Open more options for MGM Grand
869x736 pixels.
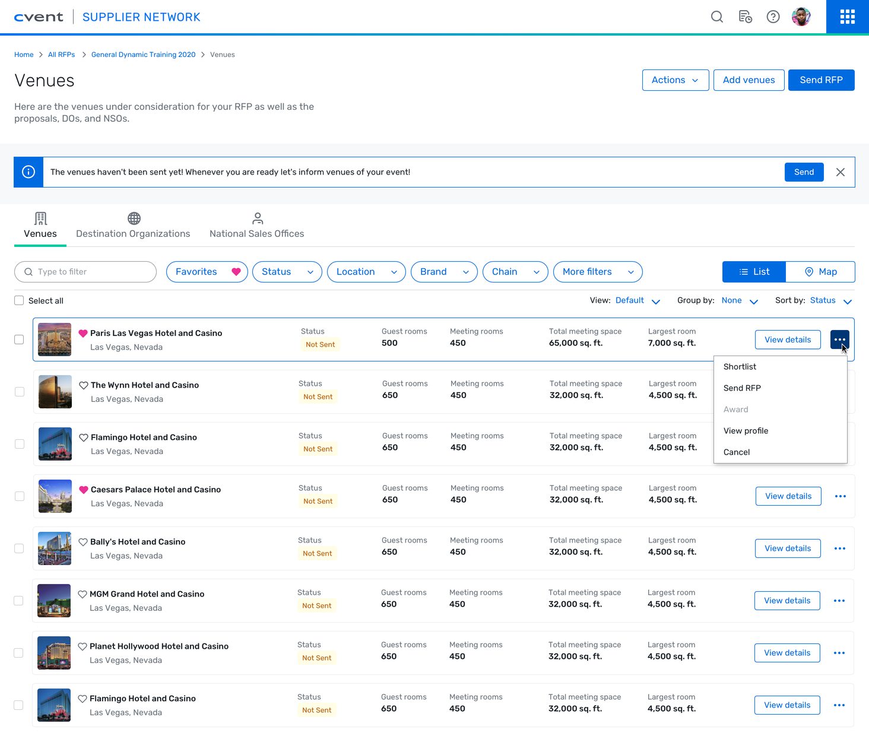pos(839,601)
